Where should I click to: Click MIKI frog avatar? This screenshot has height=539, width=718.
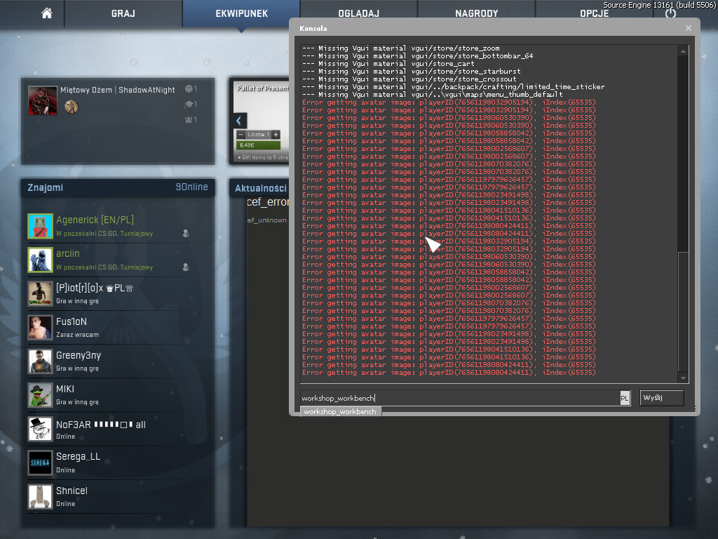tap(40, 395)
